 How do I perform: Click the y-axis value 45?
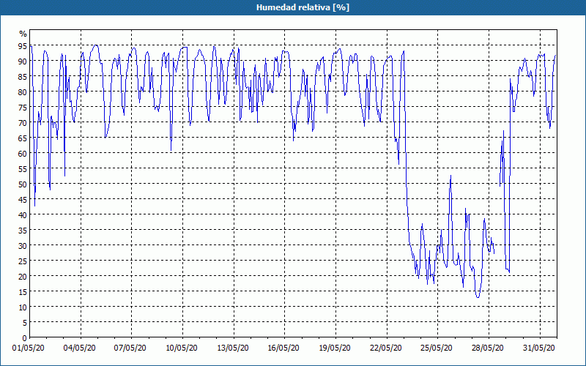[23, 199]
